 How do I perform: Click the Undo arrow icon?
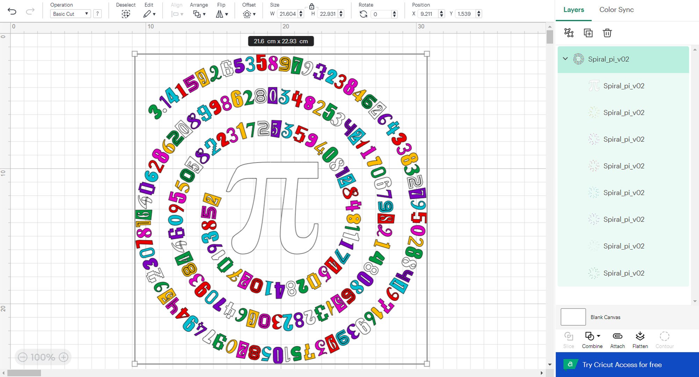pyautogui.click(x=12, y=11)
